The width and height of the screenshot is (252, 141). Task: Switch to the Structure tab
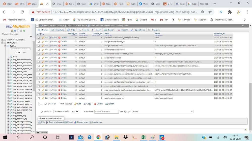pos(58,30)
